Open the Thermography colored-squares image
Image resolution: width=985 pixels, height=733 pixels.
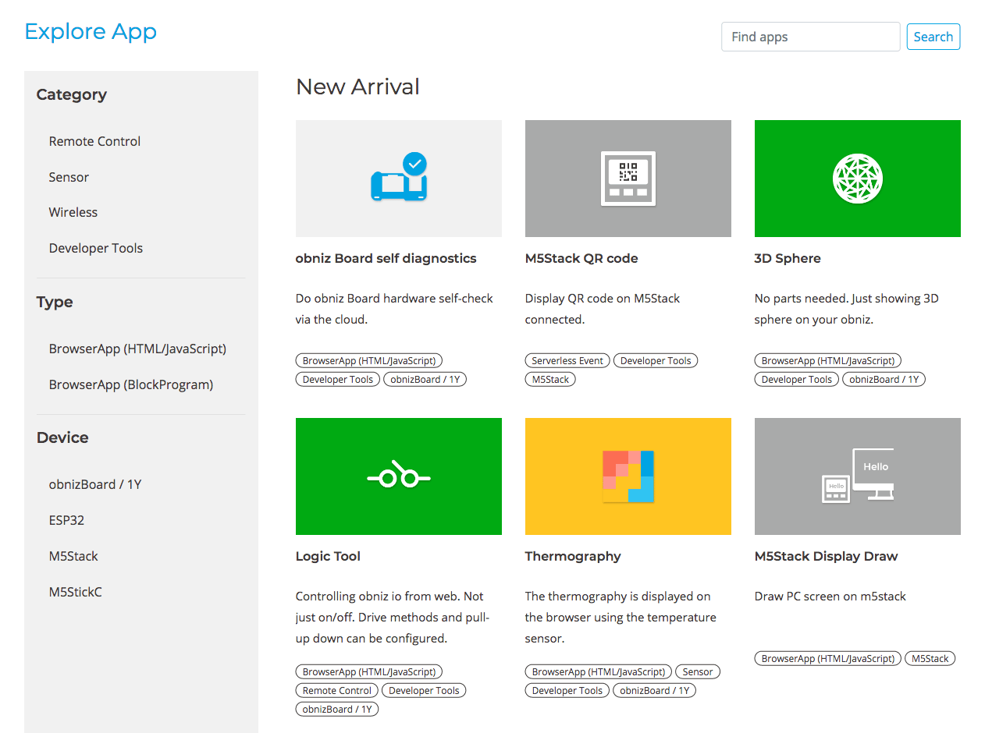tap(628, 476)
